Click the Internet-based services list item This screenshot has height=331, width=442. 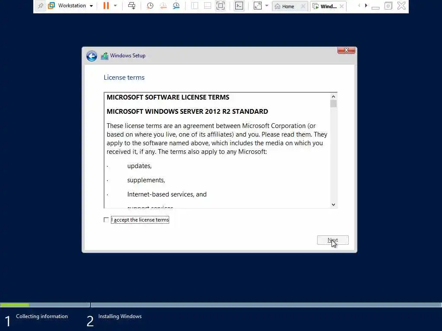click(167, 194)
